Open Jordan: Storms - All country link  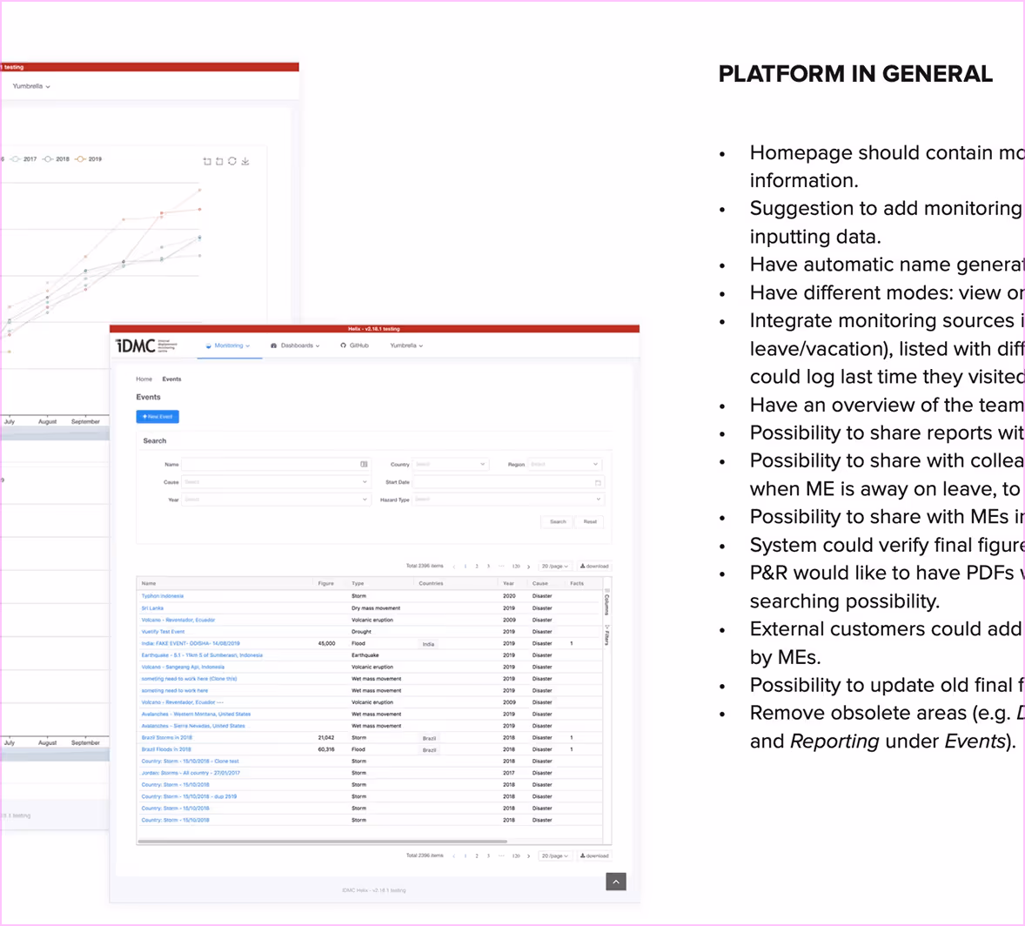coord(191,773)
